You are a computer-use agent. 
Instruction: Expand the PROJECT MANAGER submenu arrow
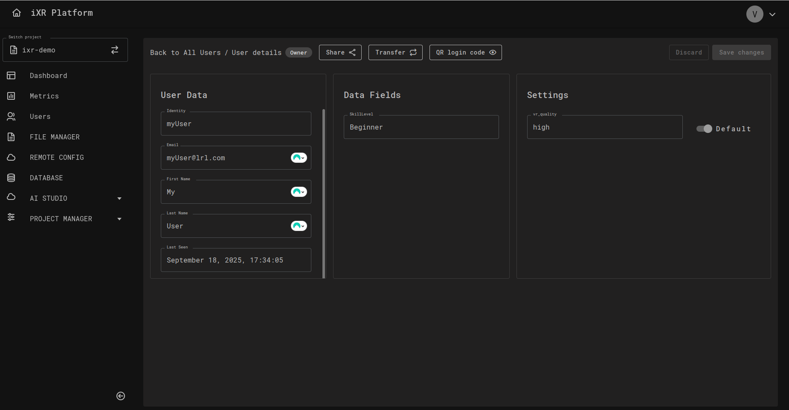coord(119,219)
